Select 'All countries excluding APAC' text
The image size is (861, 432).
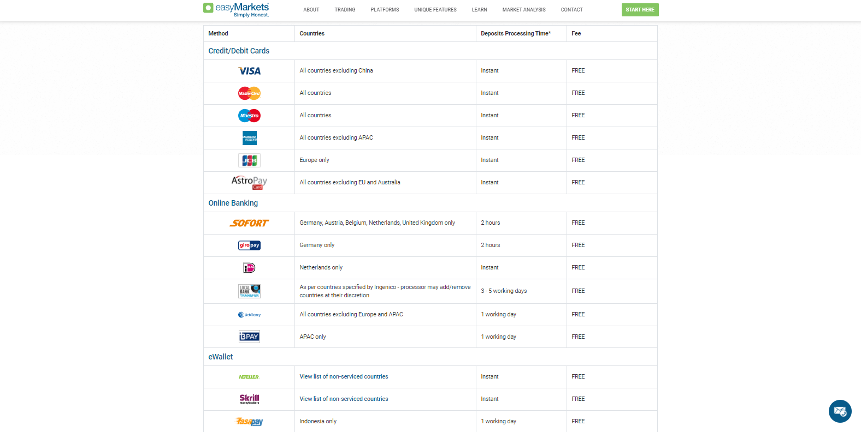pos(336,137)
